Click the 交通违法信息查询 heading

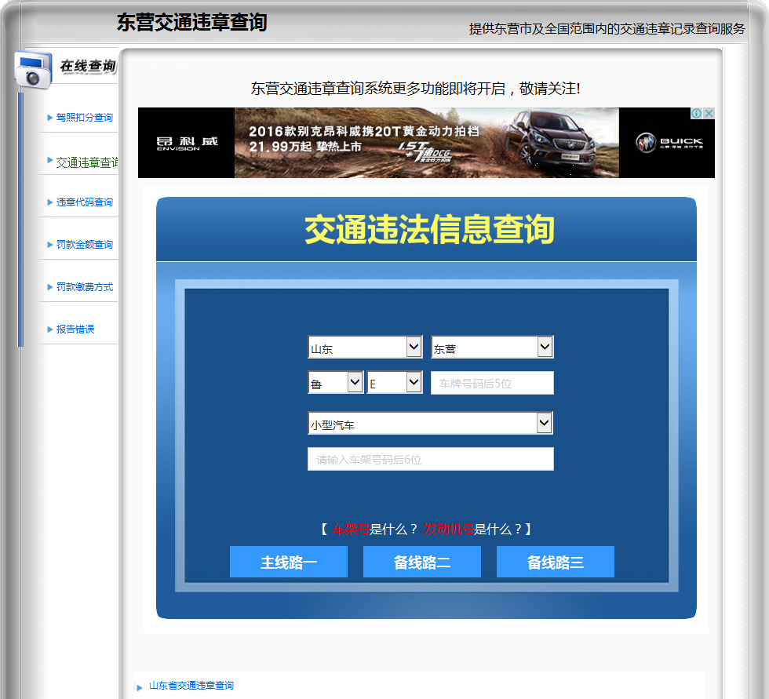click(430, 229)
